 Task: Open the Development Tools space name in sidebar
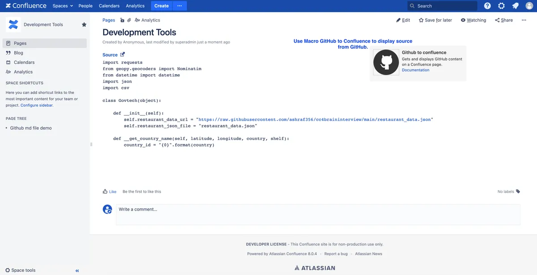[x=43, y=25]
